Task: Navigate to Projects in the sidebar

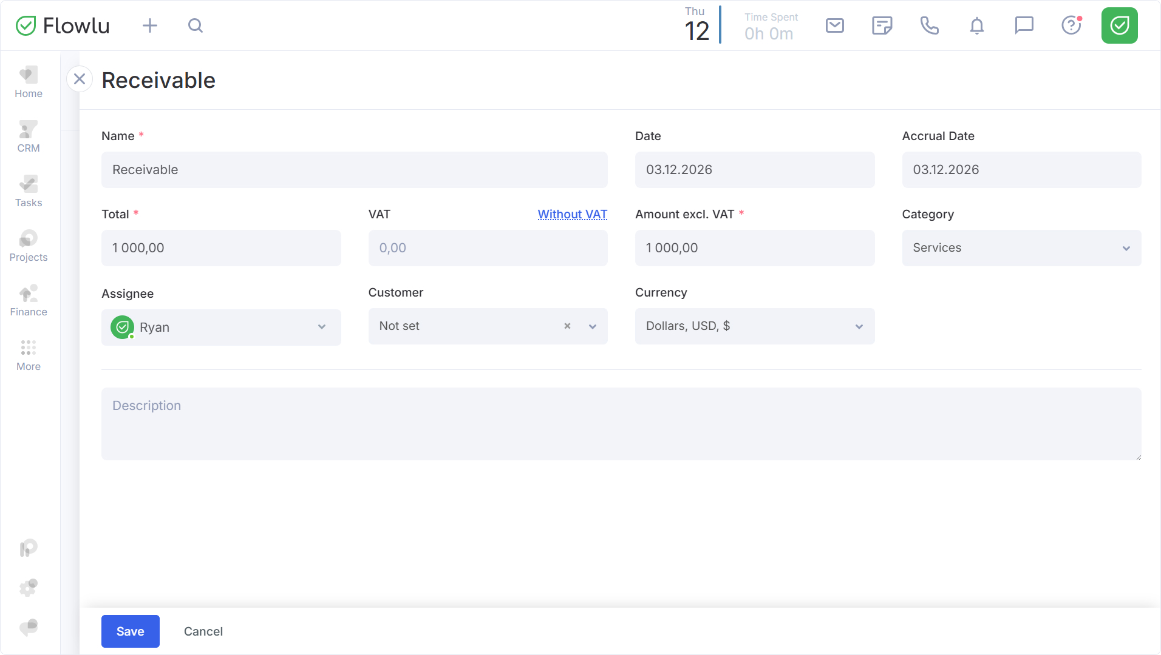Action: point(29,247)
